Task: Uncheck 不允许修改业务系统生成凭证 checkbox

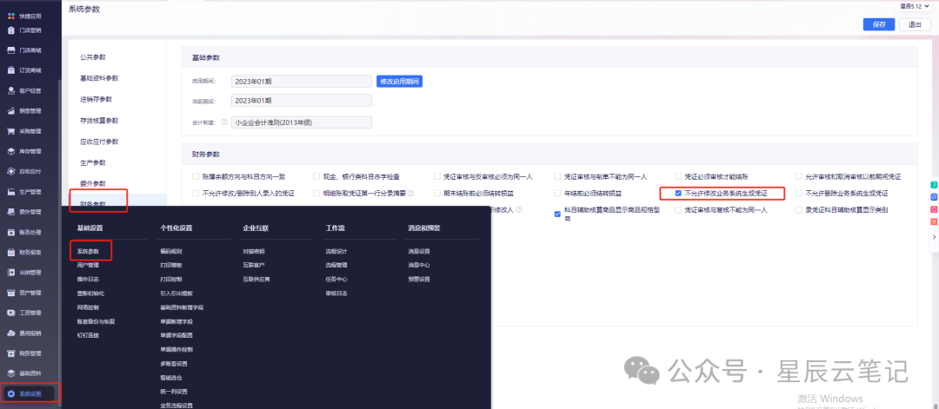Action: [x=678, y=193]
